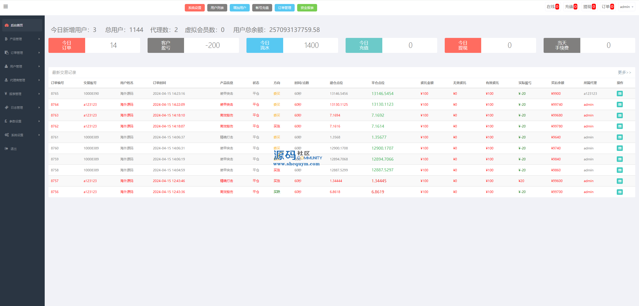This screenshot has width=639, height=306.
Task: Open detail icon for order 8763
Action: 620,115
